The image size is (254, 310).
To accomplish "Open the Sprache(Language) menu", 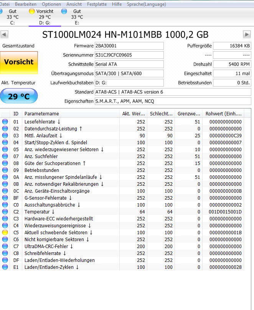I will pos(146,4).
